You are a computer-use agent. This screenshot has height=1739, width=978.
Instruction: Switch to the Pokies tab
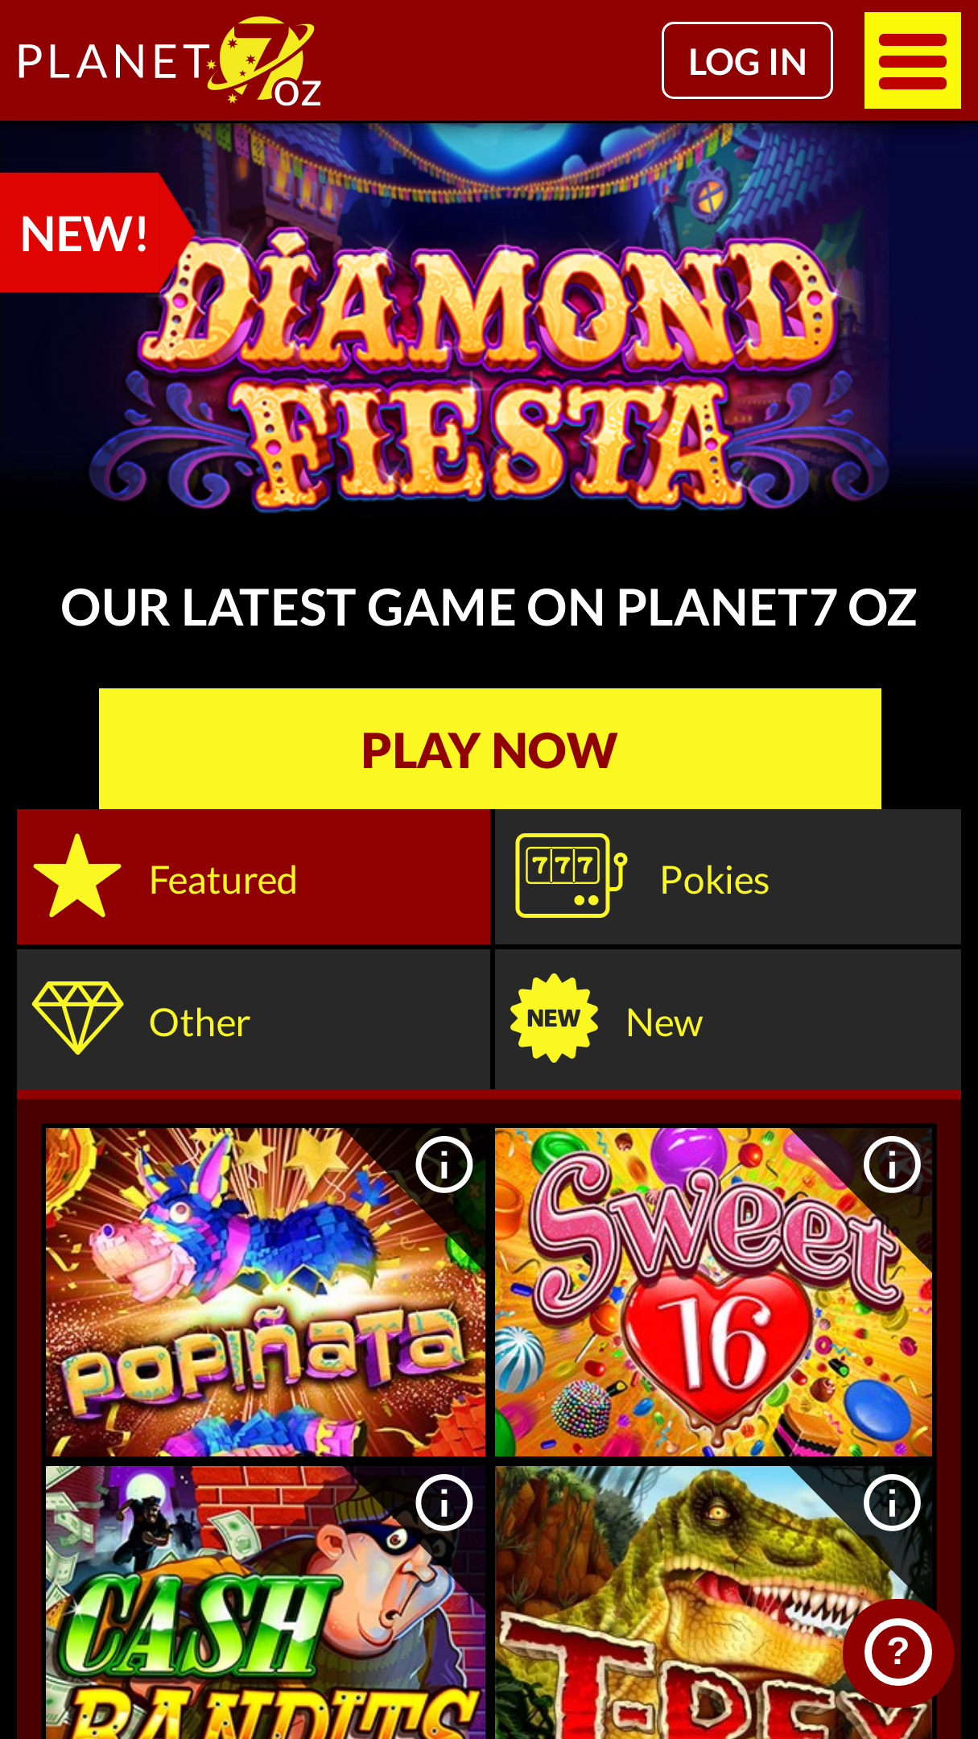click(x=728, y=877)
